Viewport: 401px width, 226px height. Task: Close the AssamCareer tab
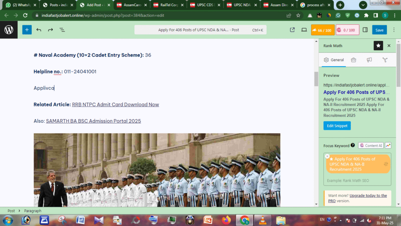coord(146,5)
